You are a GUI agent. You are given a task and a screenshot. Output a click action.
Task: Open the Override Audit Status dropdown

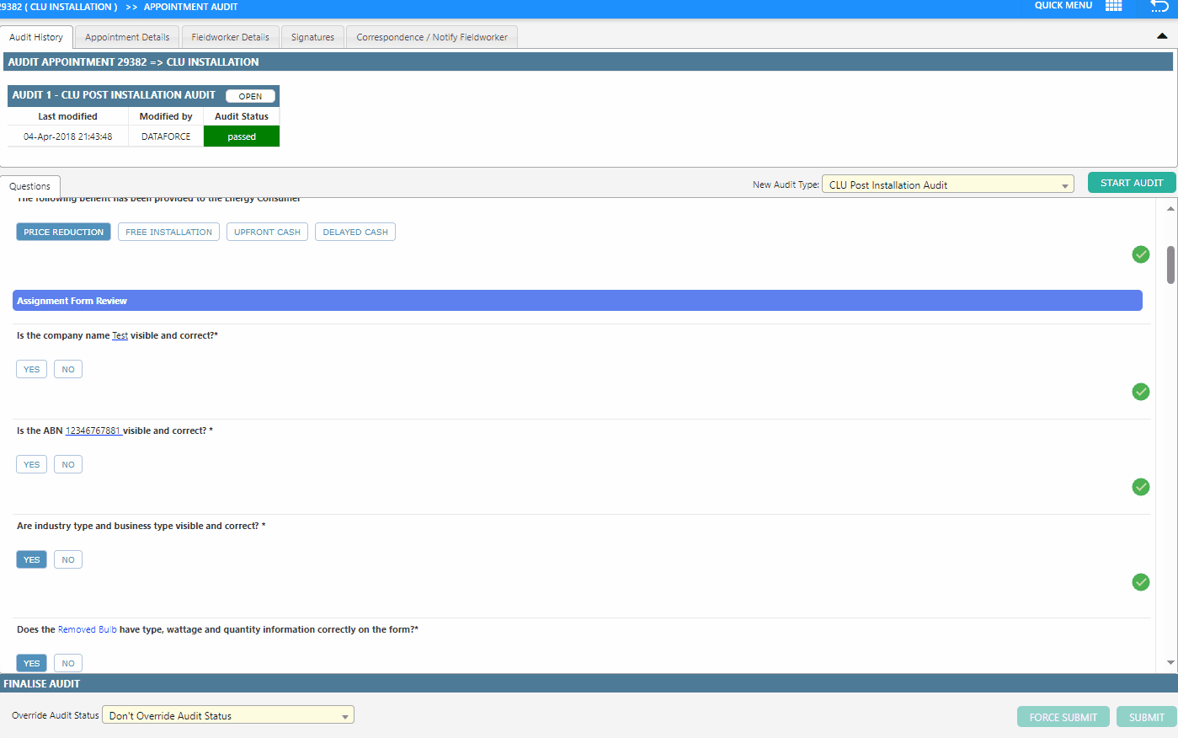click(228, 715)
